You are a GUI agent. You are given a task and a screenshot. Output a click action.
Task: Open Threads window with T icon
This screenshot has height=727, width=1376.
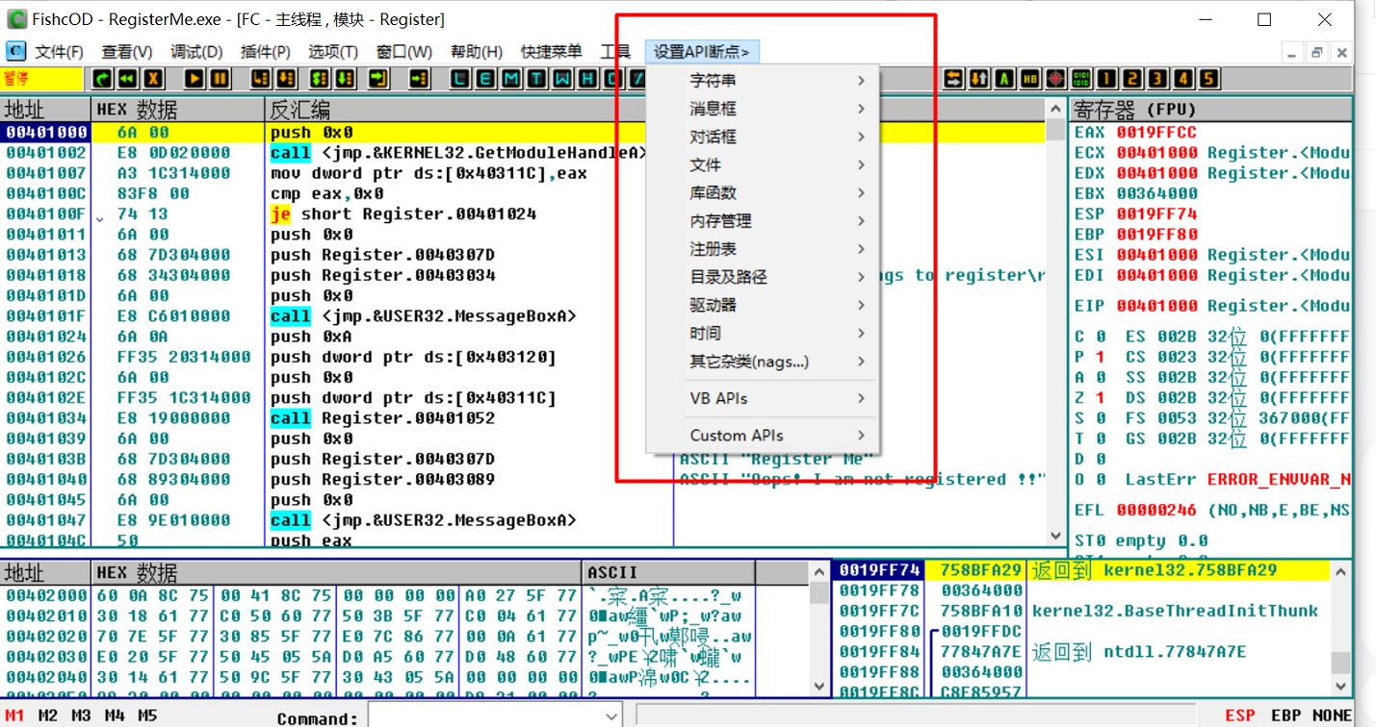(535, 79)
